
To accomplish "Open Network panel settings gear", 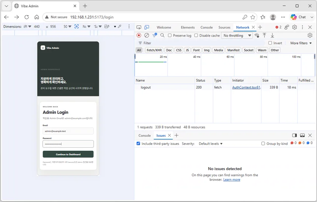I will coord(310,35).
